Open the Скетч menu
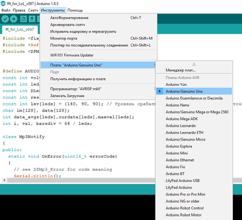Viewport: 242px width, 220px height. click(x=33, y=10)
